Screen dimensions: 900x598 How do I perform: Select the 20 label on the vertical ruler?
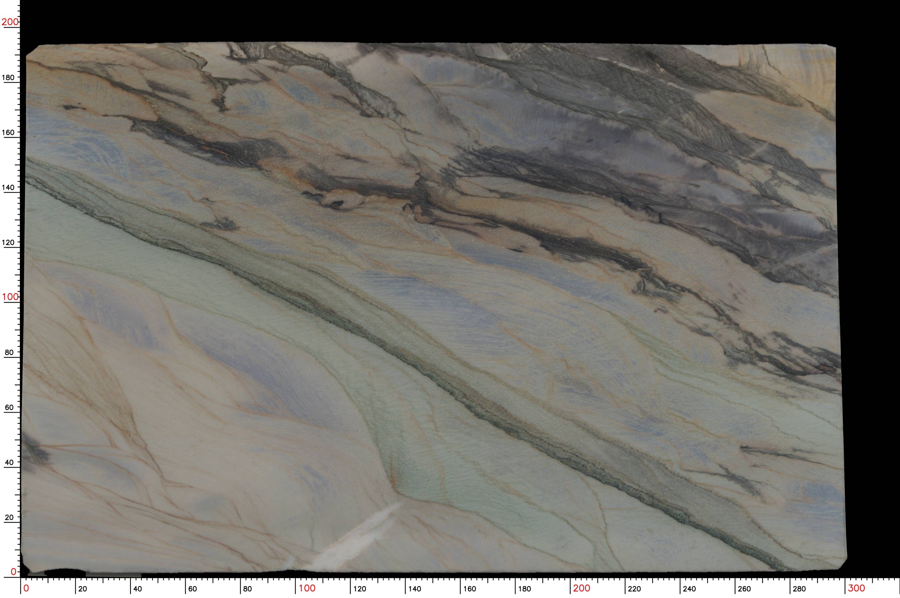9,518
